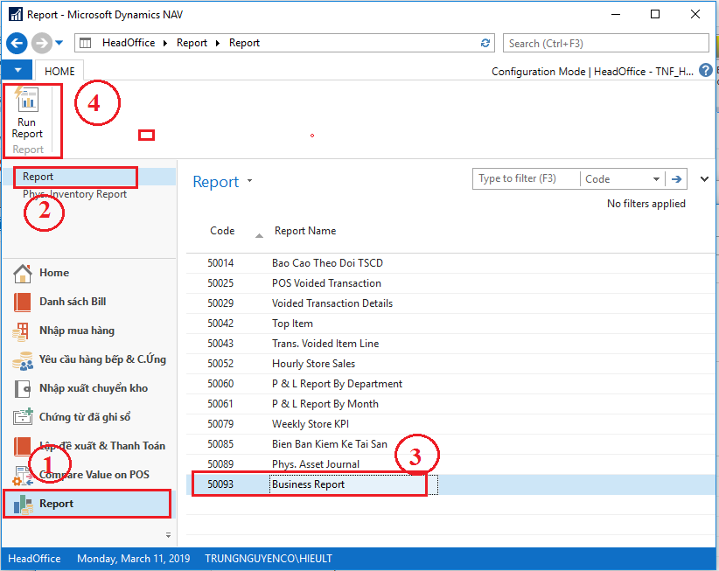Viewport: 719px width, 571px height.
Task: Refresh the page with the refresh icon
Action: (485, 43)
